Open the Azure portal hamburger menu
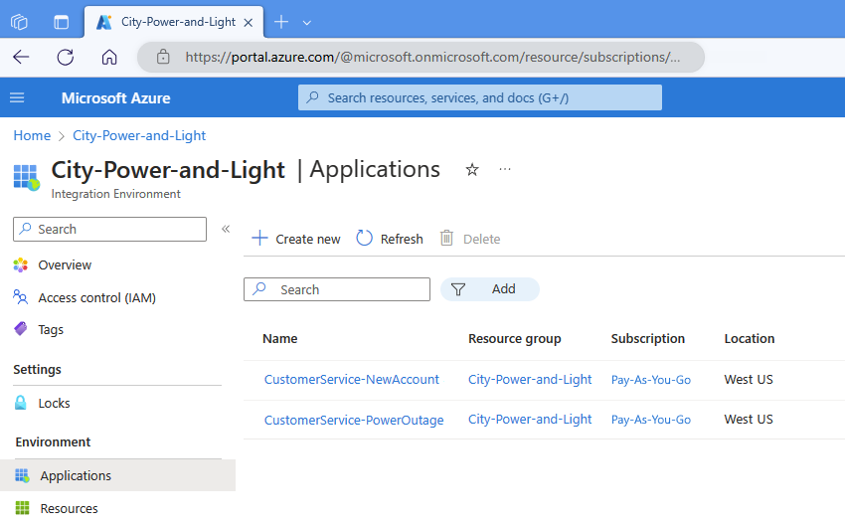This screenshot has width=845, height=527. [17, 97]
